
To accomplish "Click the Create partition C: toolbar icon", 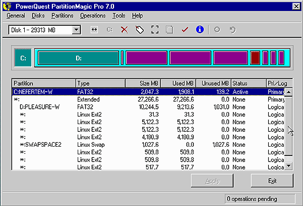I will coord(110,30).
